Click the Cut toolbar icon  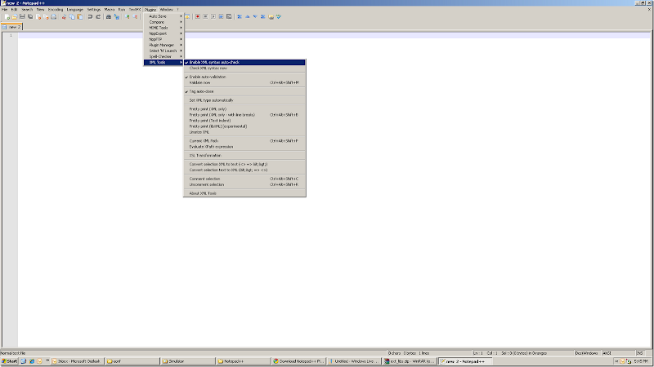pyautogui.click(x=63, y=16)
